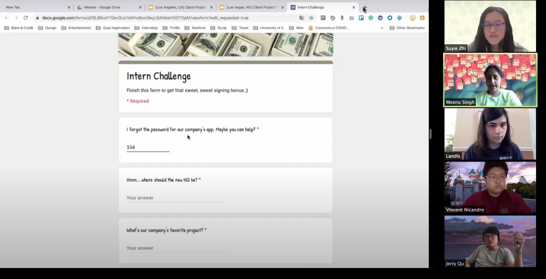
Task: Open the Internship bookmark folder
Action: [x=146, y=28]
